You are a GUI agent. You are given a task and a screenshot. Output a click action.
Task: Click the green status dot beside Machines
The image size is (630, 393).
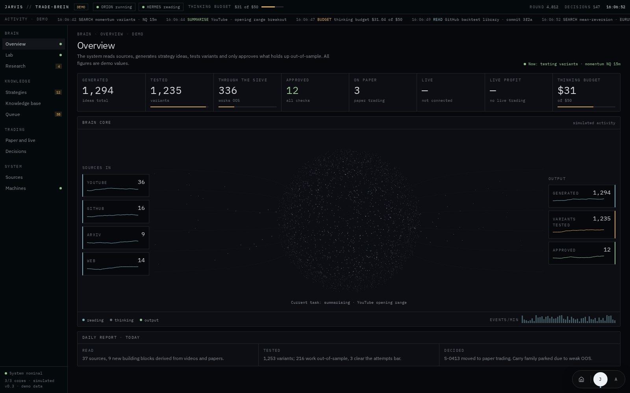[61, 188]
